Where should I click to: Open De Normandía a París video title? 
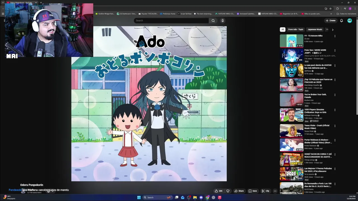[318, 185]
